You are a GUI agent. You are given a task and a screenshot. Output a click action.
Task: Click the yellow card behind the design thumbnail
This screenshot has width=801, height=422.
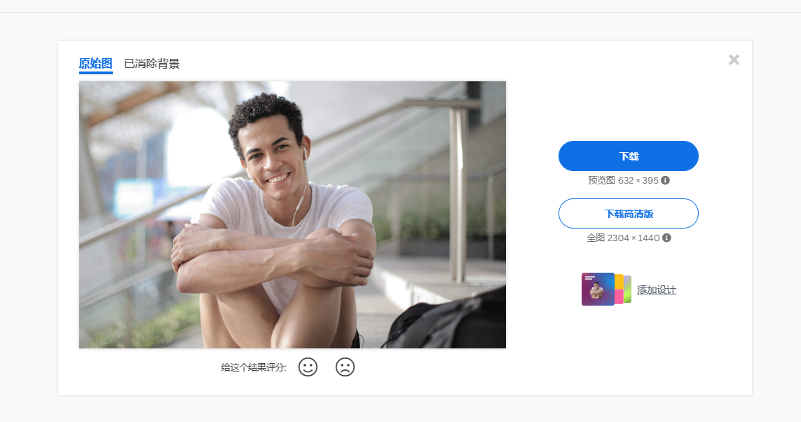point(619,282)
